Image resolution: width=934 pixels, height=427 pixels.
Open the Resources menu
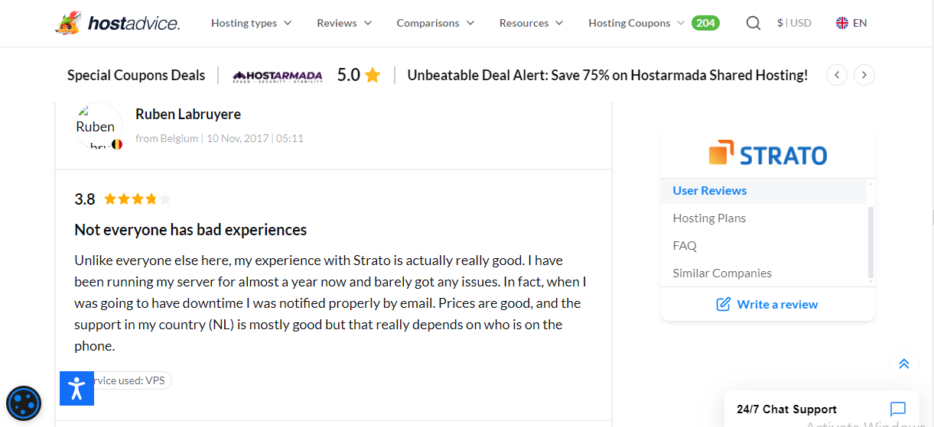pos(531,23)
